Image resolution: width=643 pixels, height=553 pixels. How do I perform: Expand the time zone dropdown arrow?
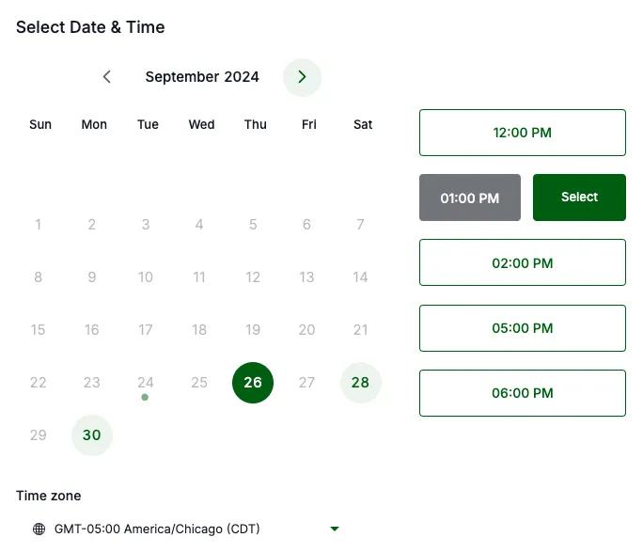pos(334,529)
